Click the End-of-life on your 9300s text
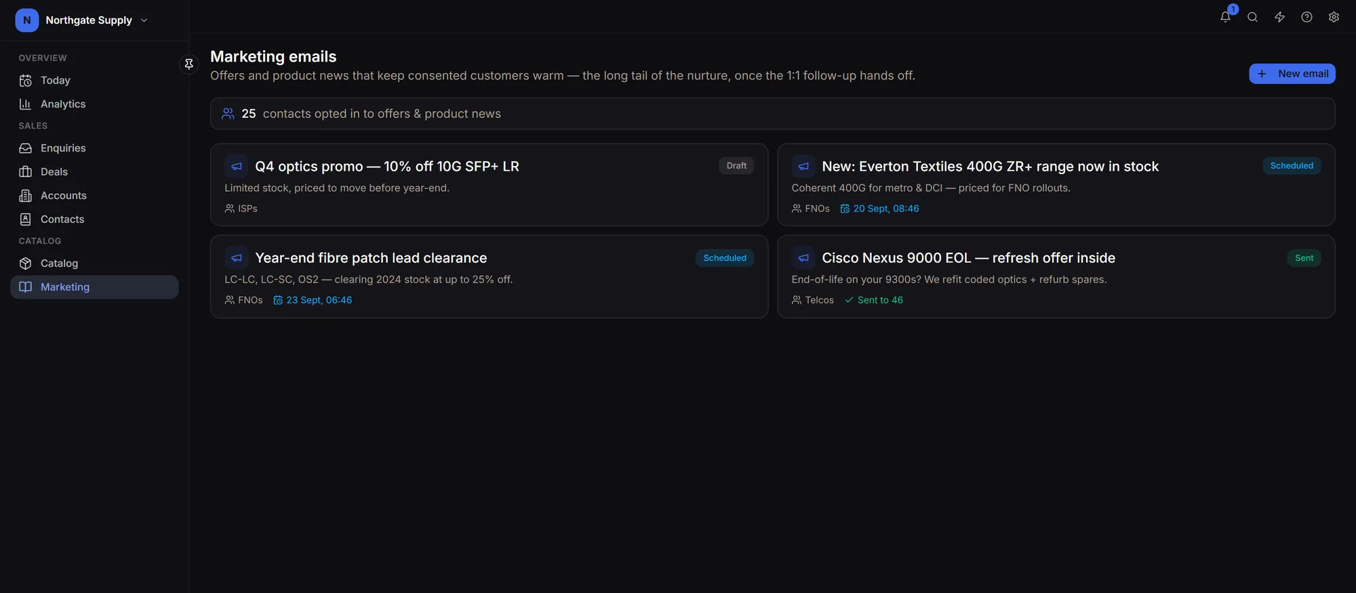This screenshot has width=1356, height=593. (949, 279)
